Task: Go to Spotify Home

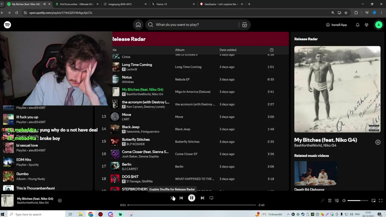Action: 138,25
